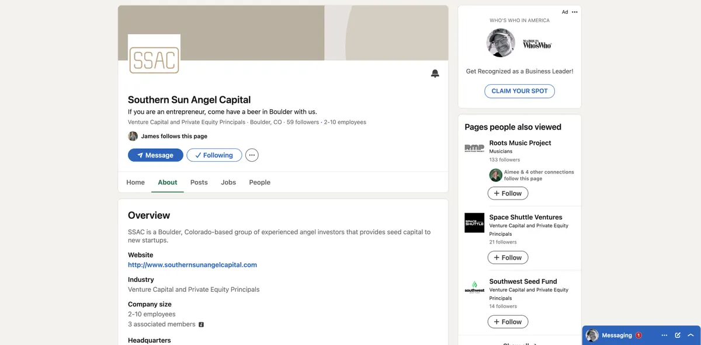Visit the southernsunangelcapital.com website link
This screenshot has width=701, height=345.
[193, 265]
